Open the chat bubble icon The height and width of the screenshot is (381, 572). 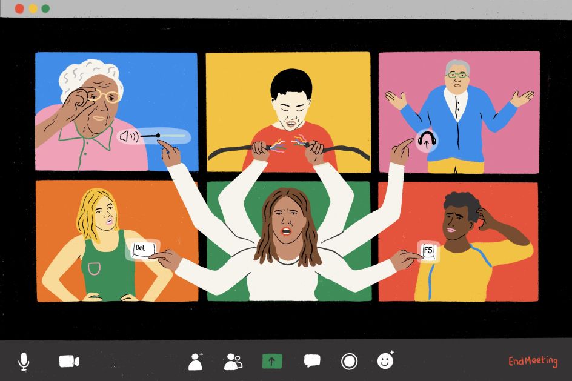click(x=311, y=362)
